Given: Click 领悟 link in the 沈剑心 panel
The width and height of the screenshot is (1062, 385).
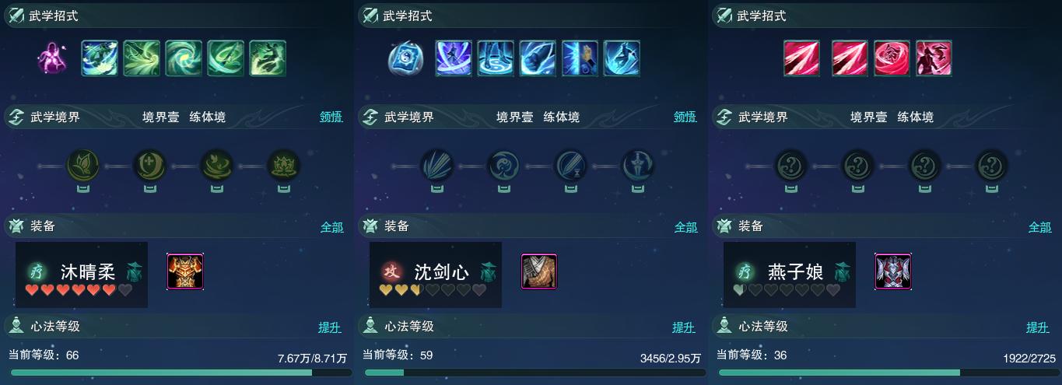Looking at the screenshot, I should (x=685, y=117).
